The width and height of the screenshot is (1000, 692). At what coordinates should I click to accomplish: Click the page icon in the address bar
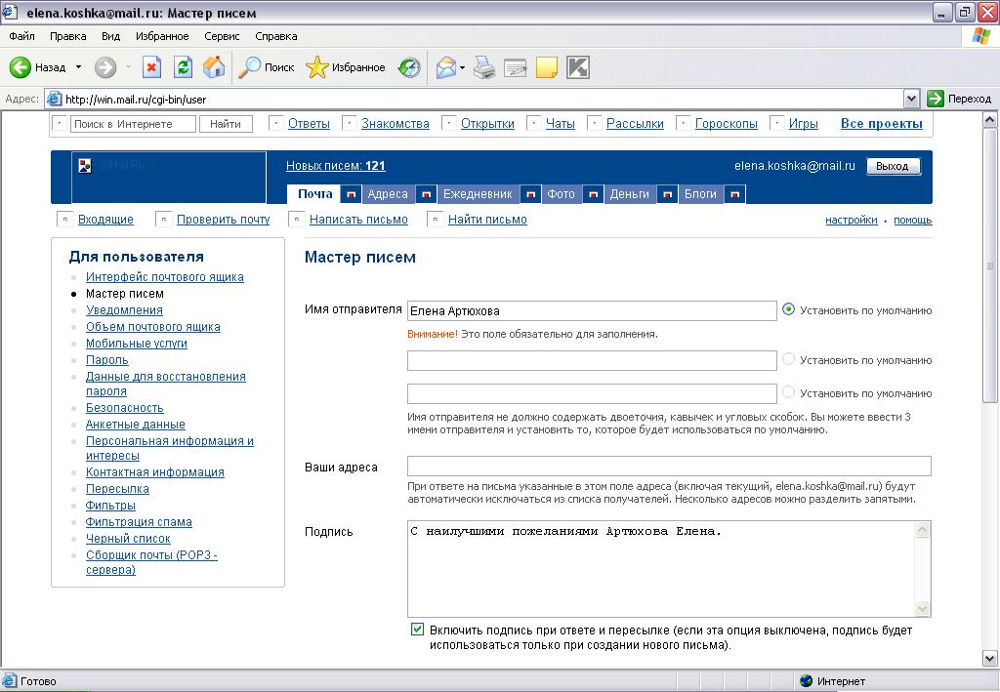[x=55, y=99]
